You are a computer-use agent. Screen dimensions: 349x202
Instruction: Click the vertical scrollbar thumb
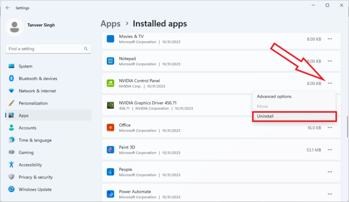[x=347, y=127]
